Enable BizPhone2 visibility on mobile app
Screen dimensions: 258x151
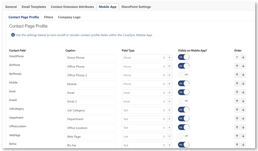pyautogui.click(x=184, y=75)
